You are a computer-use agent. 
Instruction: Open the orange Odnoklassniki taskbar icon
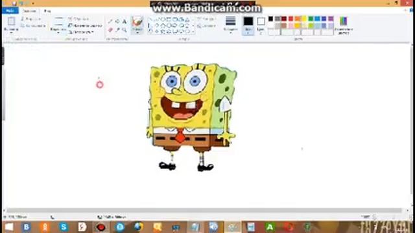pos(45,227)
